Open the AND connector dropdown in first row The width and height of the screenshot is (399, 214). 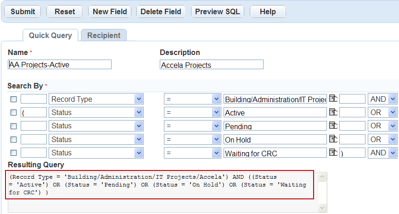(392, 99)
